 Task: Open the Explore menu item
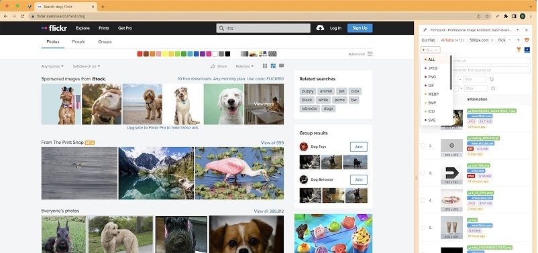83,28
